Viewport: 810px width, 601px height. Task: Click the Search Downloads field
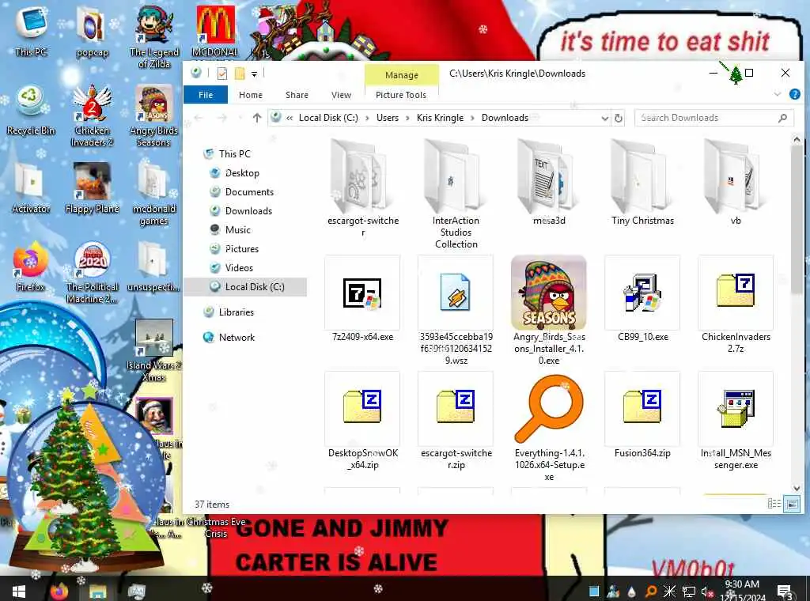[x=714, y=119]
